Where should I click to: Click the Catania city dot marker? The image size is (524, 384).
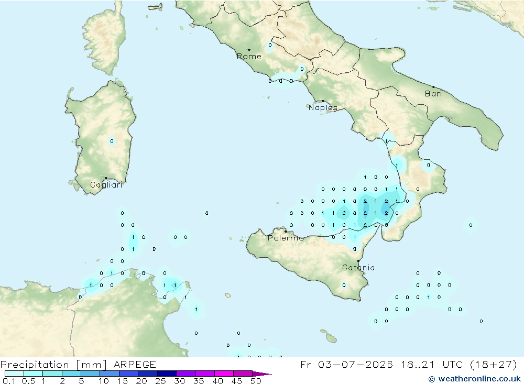coord(358,261)
